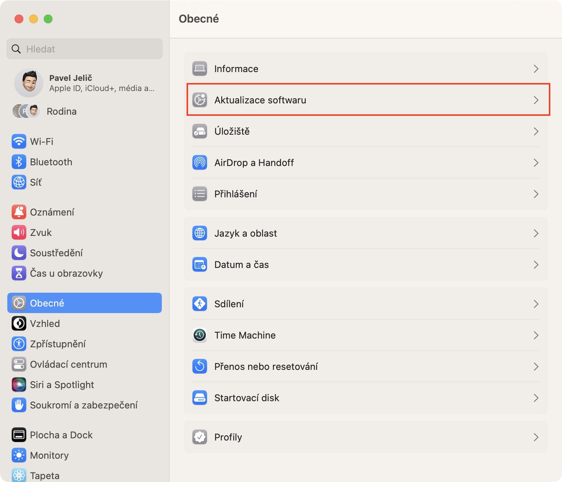The height and width of the screenshot is (482, 562).
Task: Open the Time Machine icon
Action: pyautogui.click(x=200, y=335)
